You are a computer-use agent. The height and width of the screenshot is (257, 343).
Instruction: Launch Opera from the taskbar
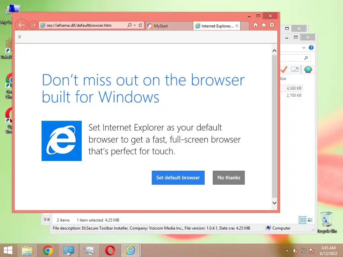pos(110,250)
